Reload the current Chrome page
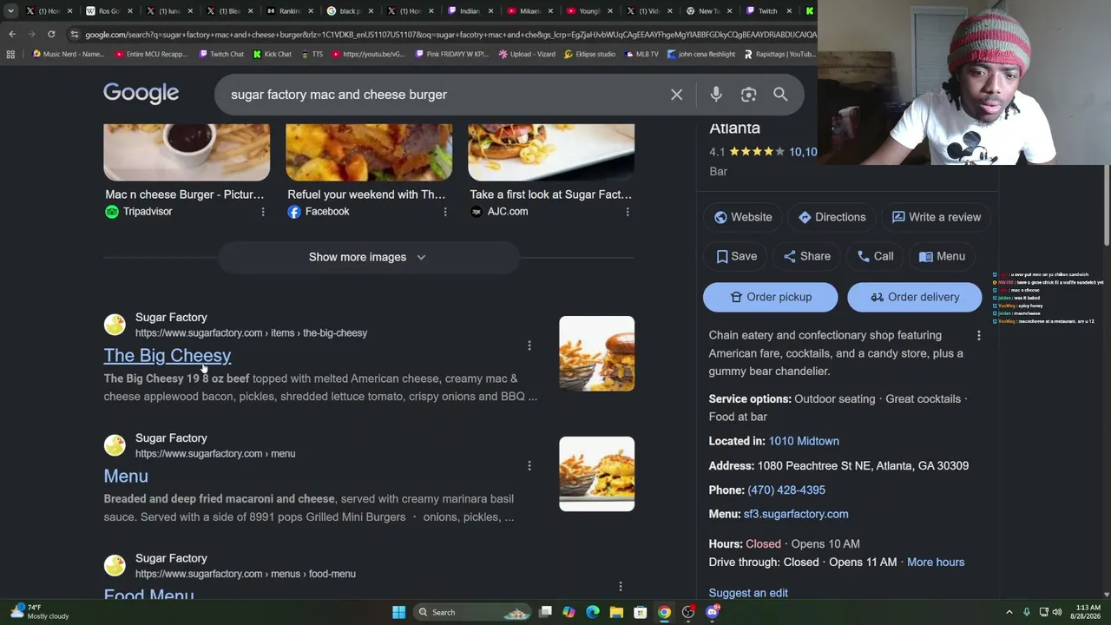The width and height of the screenshot is (1111, 625). tap(51, 34)
